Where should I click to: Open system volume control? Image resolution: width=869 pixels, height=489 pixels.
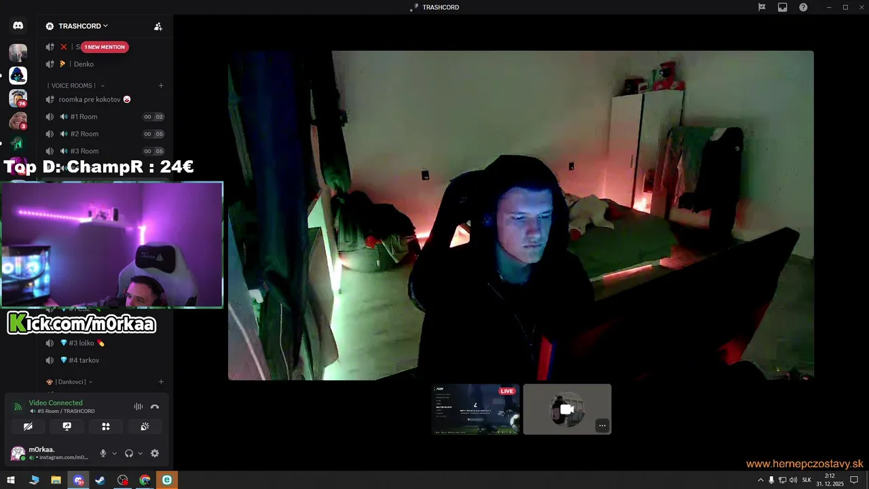point(793,480)
